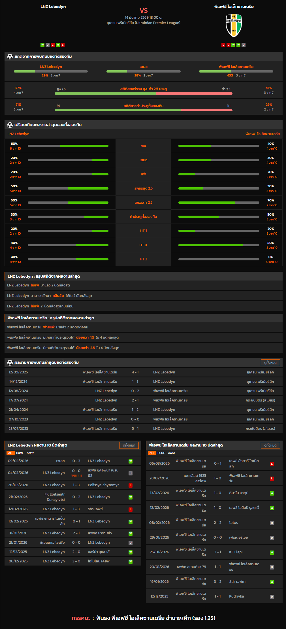
Task: Open view-all button for head-to-head meetings
Action: (x=270, y=362)
